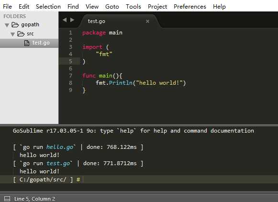Image resolution: width=278 pixels, height=202 pixels.
Task: Click the test.go file icon in sidebar
Action: point(27,43)
